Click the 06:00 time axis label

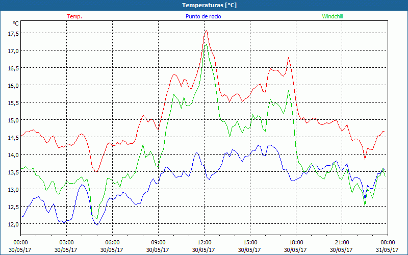pos(112,242)
